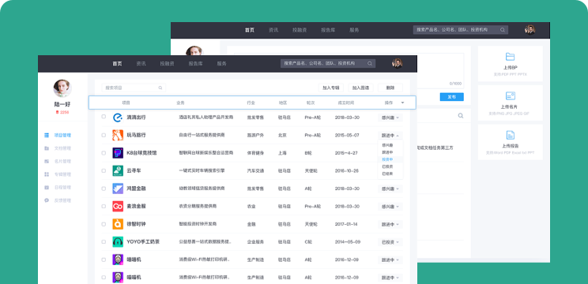The height and width of the screenshot is (284, 588).
Task: Click the 陆一好 profile photo in sidebar
Action: coord(62,88)
